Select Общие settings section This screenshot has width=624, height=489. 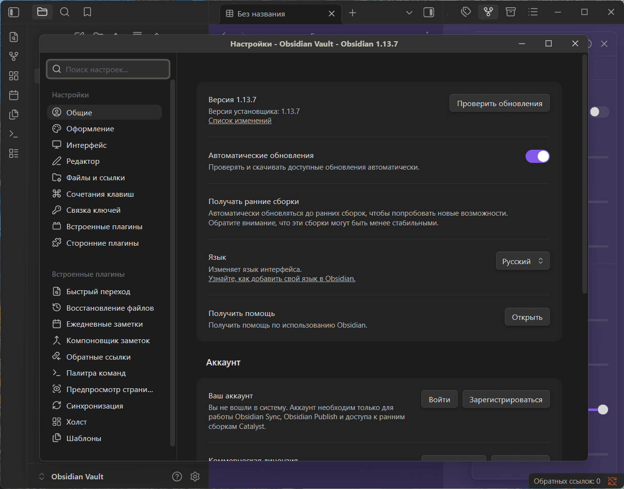coord(105,112)
